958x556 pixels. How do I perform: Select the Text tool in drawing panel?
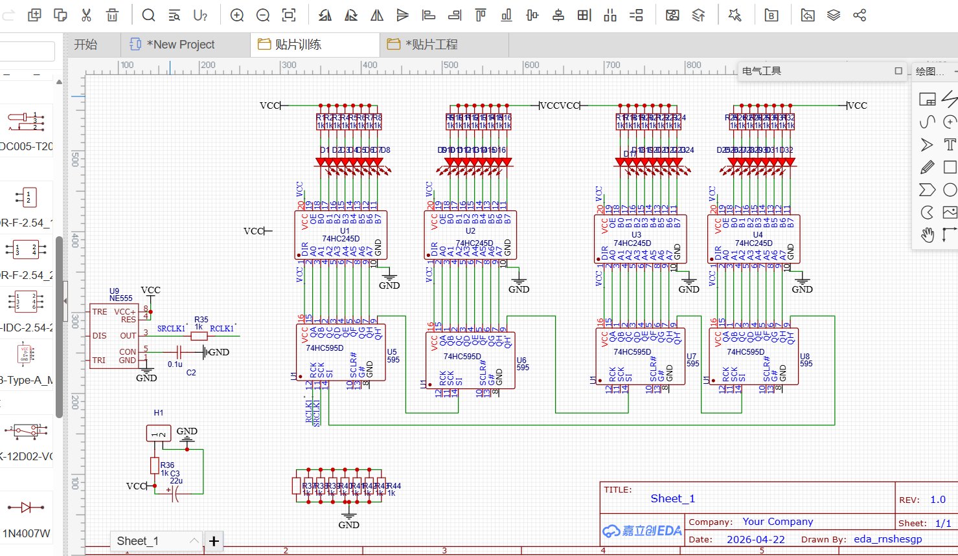click(x=950, y=144)
